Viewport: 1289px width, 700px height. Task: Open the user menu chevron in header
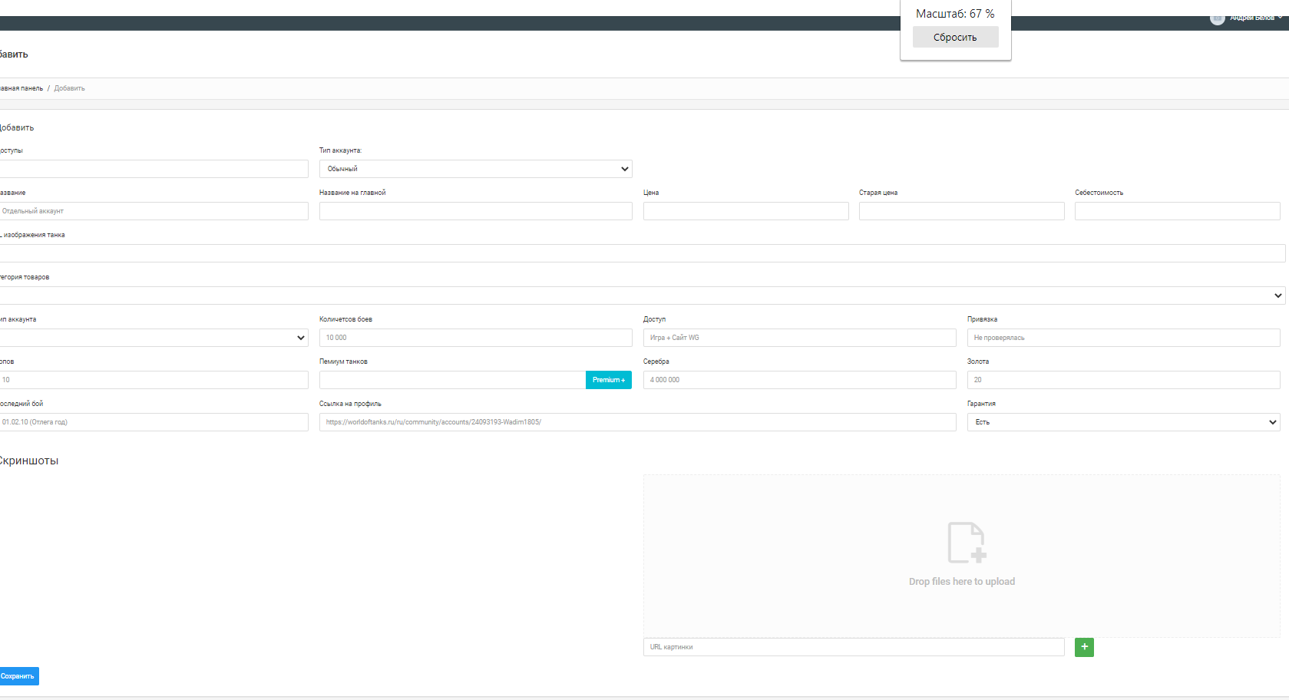[1280, 18]
